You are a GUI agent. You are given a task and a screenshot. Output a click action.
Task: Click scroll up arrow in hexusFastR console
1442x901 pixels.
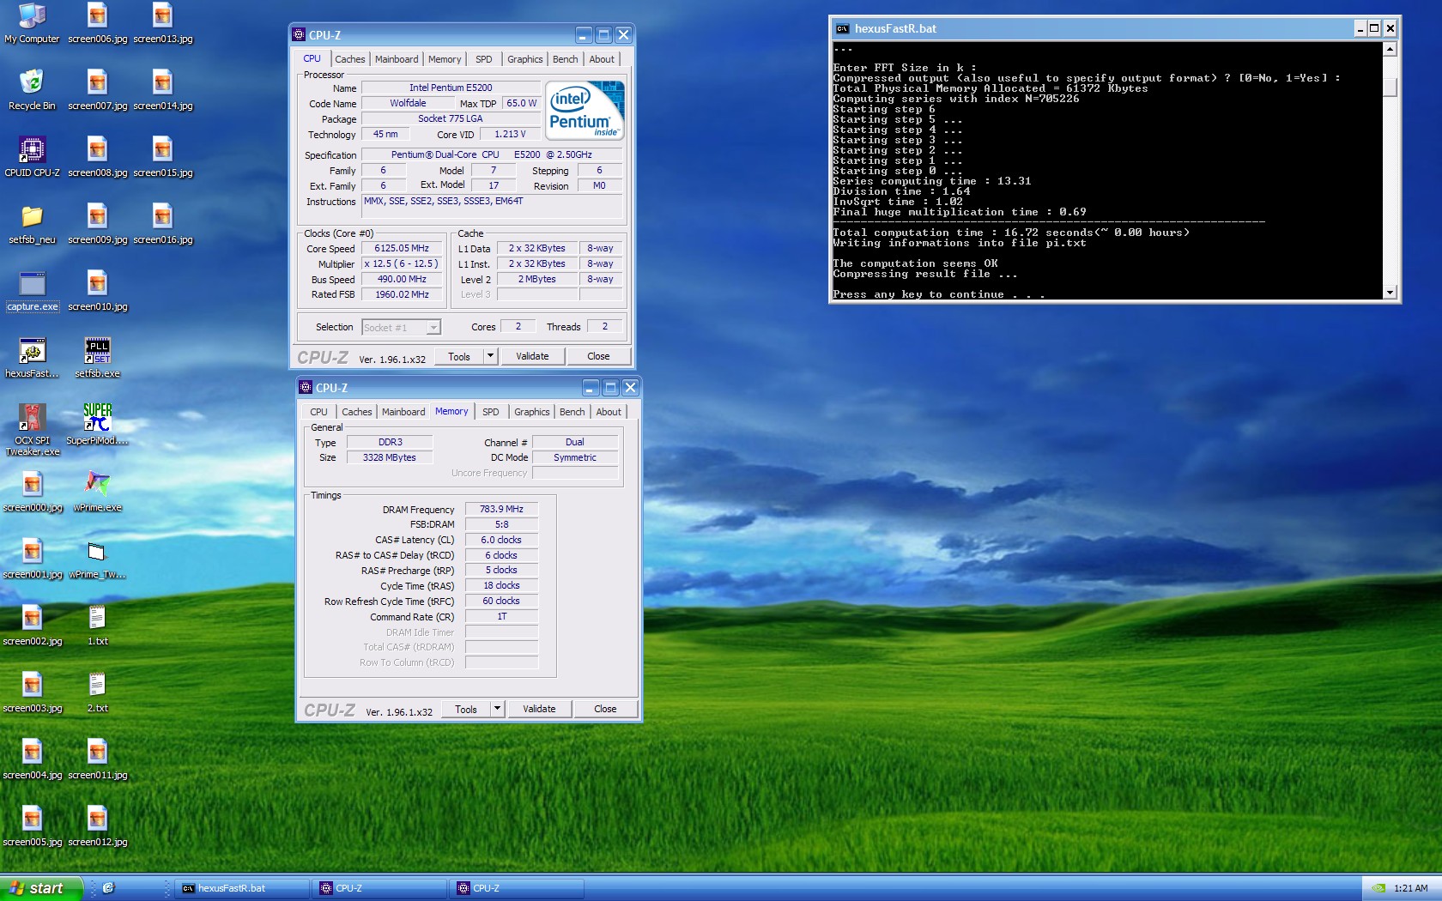point(1390,49)
